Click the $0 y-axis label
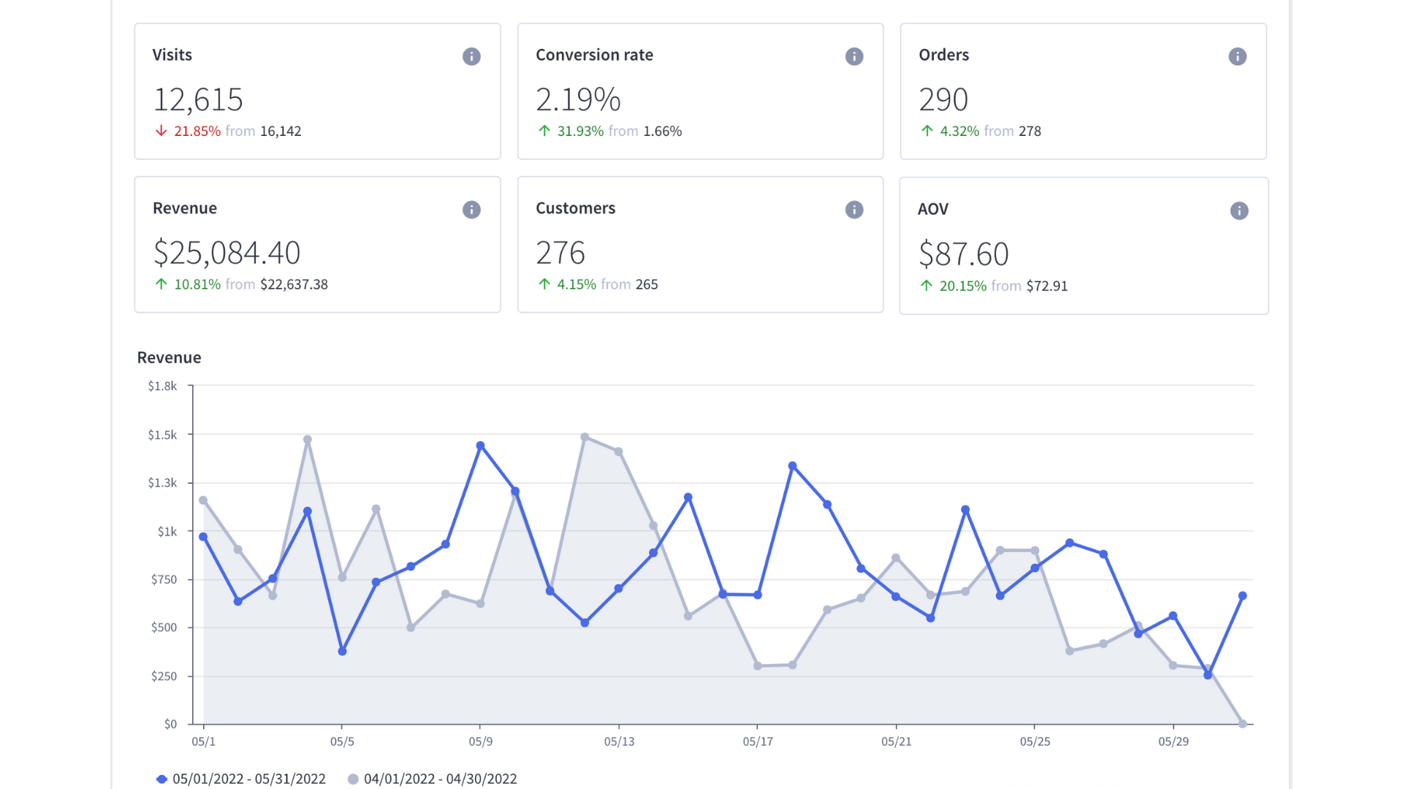 coord(170,724)
